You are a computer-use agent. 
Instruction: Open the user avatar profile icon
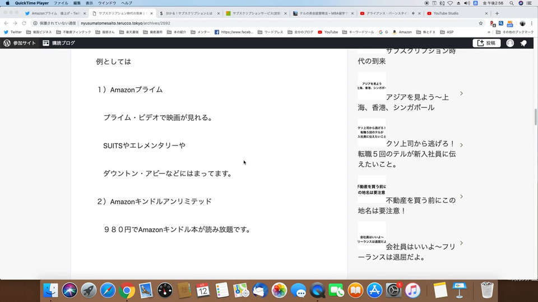point(510,43)
